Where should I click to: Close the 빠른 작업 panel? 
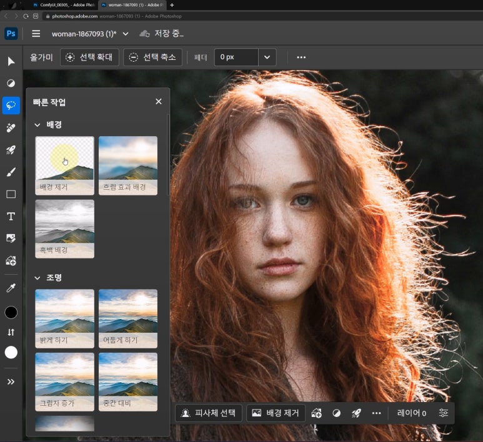[x=159, y=102]
